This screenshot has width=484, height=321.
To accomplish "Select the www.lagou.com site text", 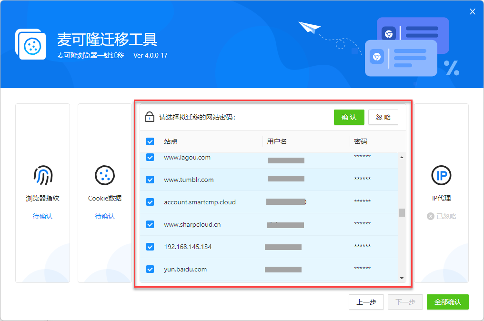I will click(x=187, y=158).
